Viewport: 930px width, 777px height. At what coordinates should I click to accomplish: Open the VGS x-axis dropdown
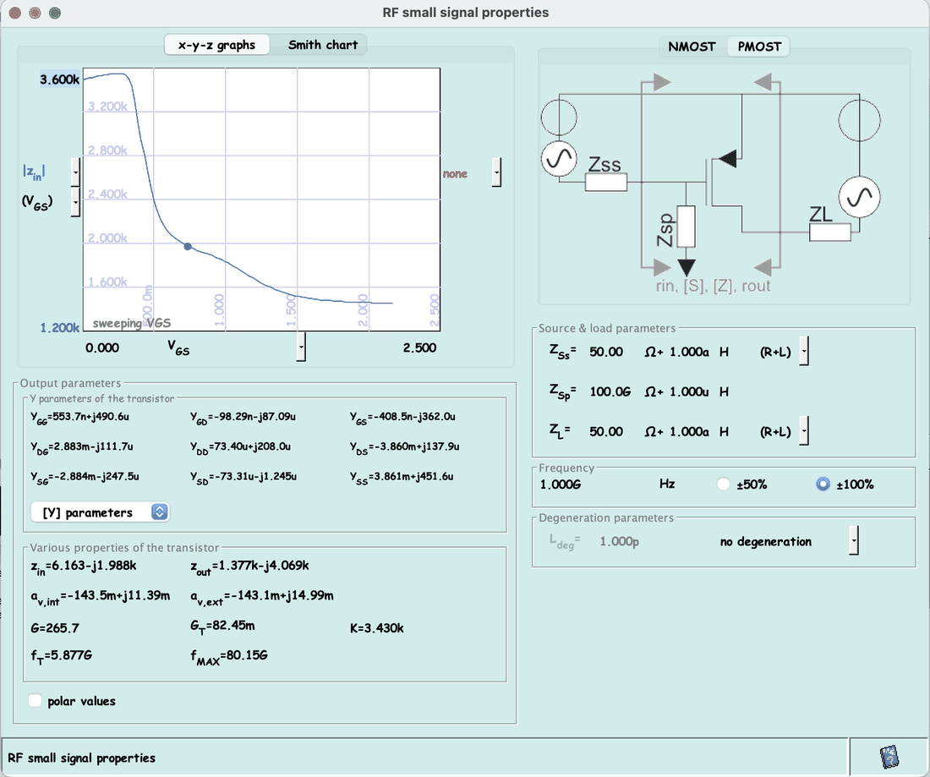[301, 347]
